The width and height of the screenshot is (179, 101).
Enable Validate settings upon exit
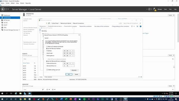[47, 70]
